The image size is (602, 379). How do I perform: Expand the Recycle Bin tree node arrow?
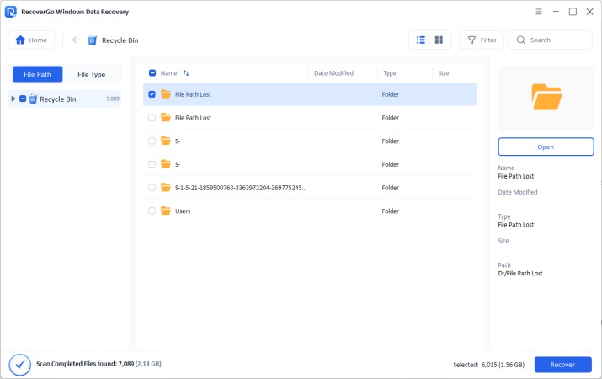(13, 99)
